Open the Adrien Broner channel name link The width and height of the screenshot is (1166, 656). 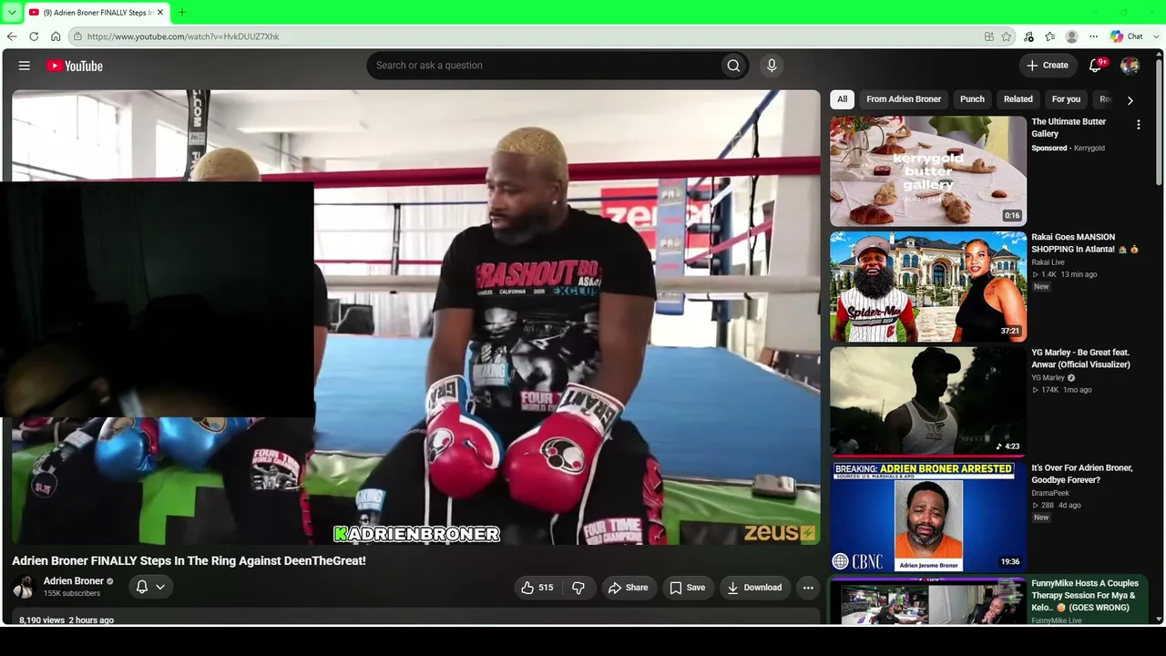click(74, 581)
